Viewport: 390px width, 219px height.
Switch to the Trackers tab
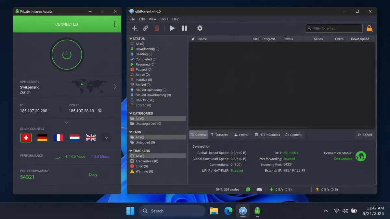(x=219, y=135)
